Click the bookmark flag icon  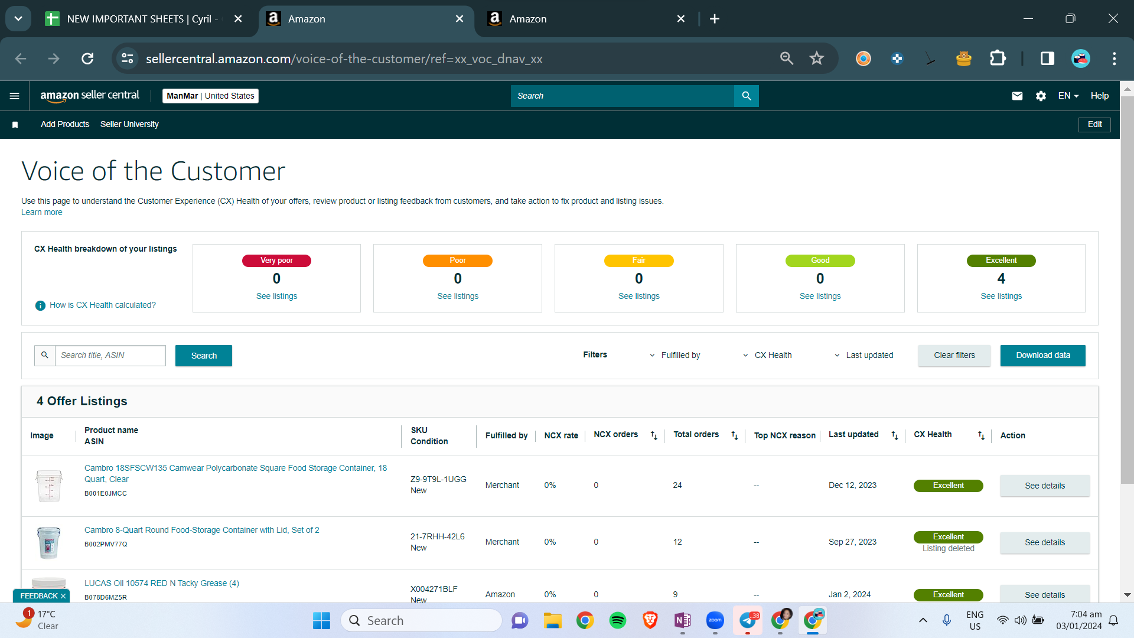tap(15, 125)
